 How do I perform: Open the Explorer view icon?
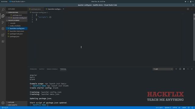pos(3,16)
